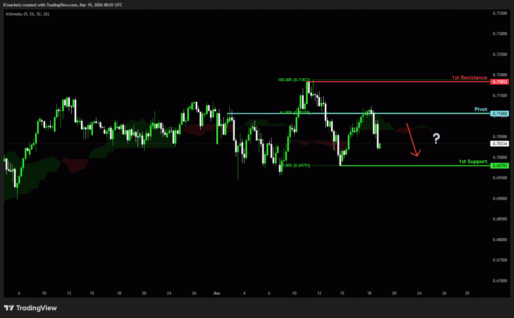Select the red 0.71832 price tag
This screenshot has width=514, height=318.
[500, 82]
